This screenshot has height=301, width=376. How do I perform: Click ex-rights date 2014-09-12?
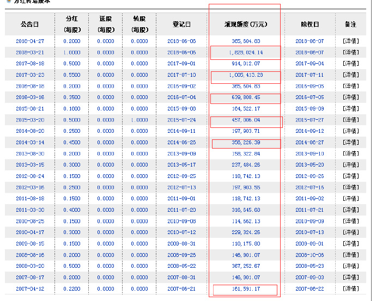pos(310,131)
